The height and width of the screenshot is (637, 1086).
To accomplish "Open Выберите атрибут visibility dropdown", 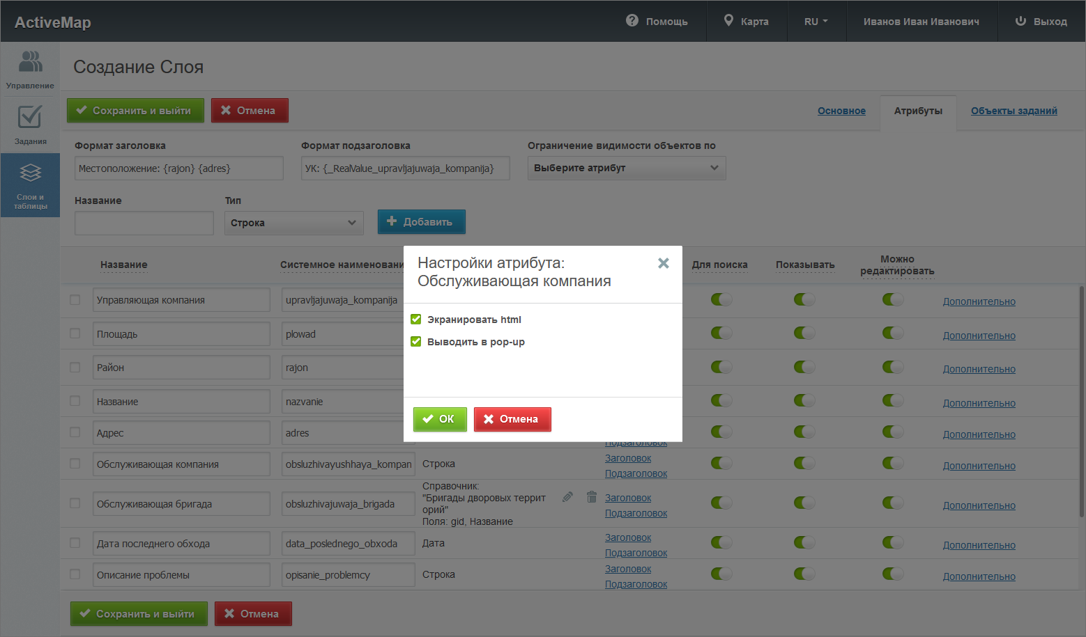I will [626, 168].
